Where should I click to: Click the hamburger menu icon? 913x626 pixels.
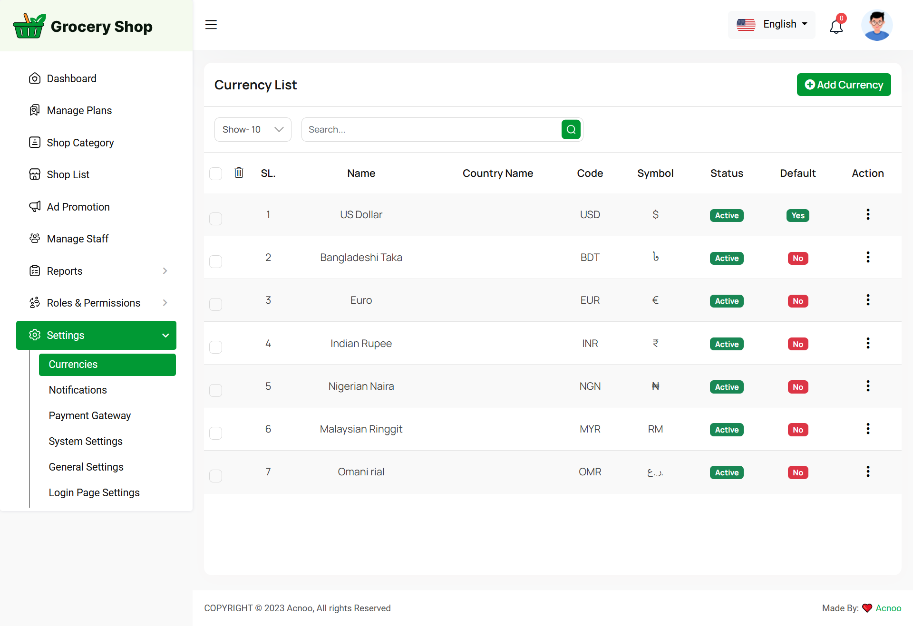(x=211, y=25)
